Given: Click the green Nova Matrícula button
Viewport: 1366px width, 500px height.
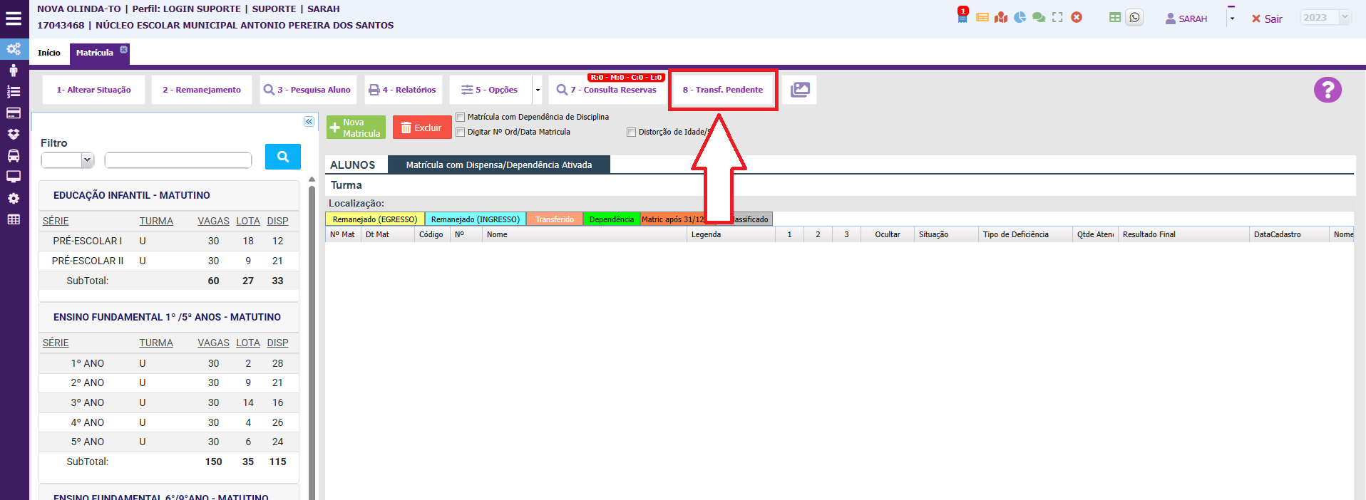Looking at the screenshot, I should pyautogui.click(x=356, y=128).
